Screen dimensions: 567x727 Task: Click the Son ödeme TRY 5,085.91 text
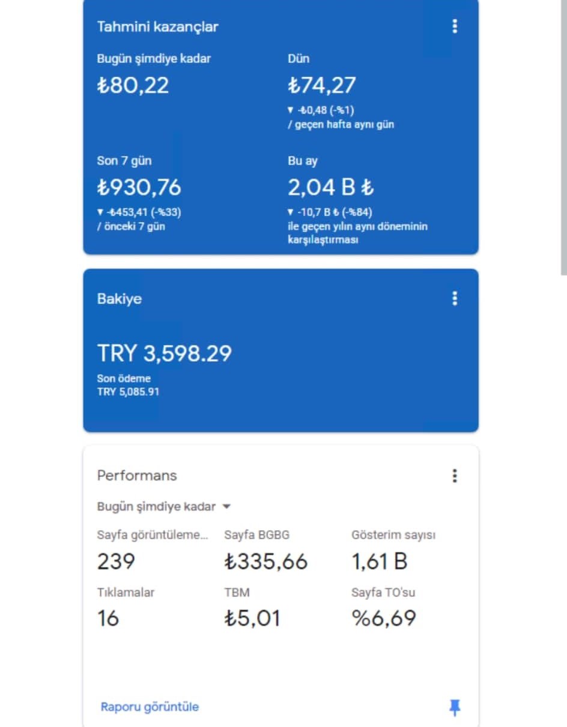128,385
